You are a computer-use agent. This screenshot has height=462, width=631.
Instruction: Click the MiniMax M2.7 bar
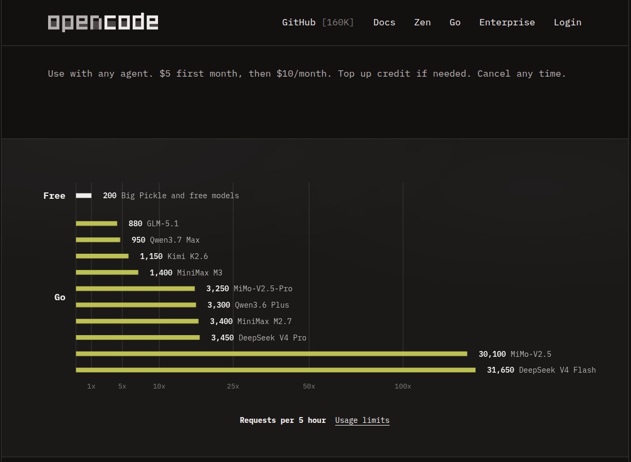(137, 321)
